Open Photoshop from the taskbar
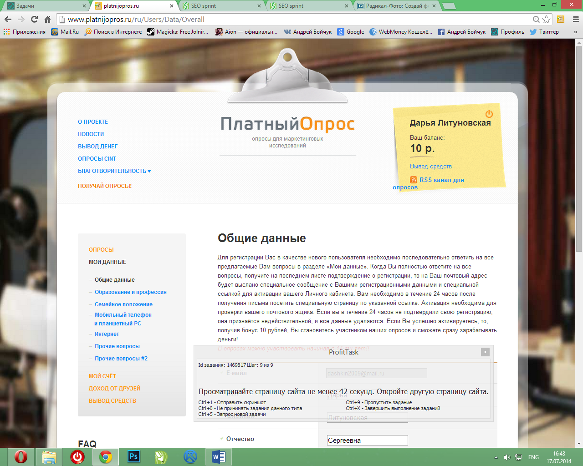 point(133,456)
